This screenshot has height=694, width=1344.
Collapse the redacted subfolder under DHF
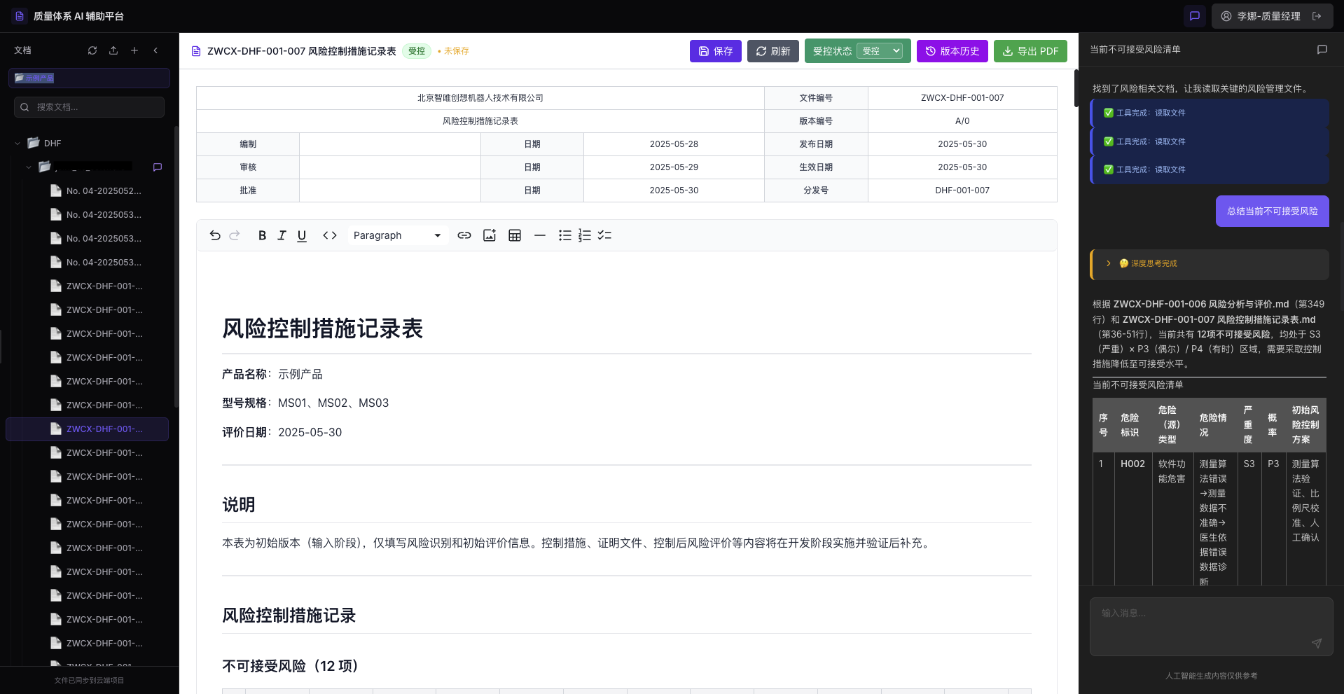tap(29, 167)
